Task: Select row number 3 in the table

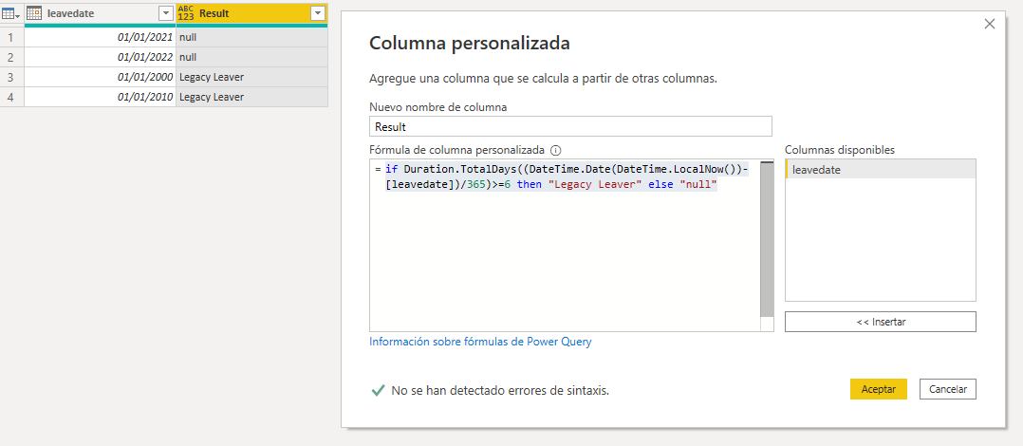Action: click(11, 77)
